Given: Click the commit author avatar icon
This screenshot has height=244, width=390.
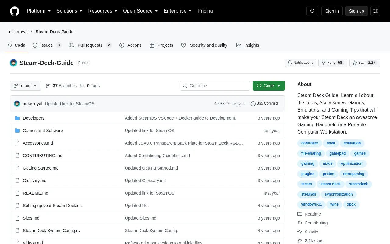Looking at the screenshot, I should click(17, 104).
